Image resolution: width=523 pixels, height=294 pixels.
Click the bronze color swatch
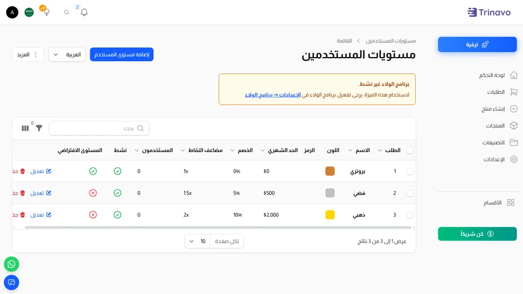tap(330, 171)
